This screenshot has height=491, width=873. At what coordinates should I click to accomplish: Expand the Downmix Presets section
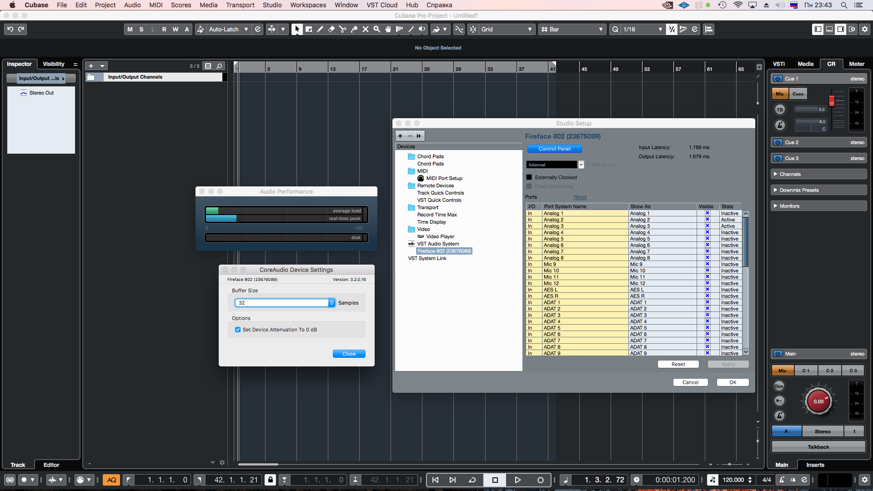click(x=818, y=190)
